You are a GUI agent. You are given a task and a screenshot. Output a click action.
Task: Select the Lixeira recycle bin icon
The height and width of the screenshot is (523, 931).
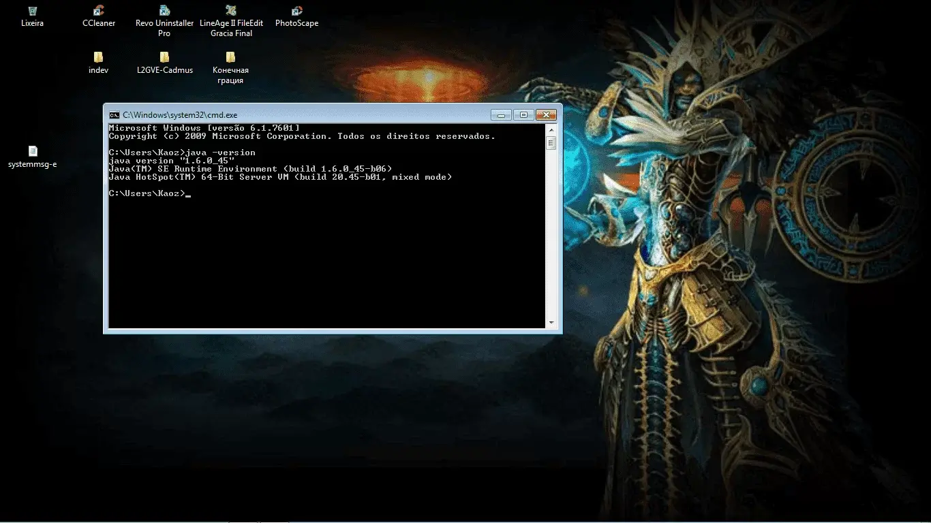[32, 16]
